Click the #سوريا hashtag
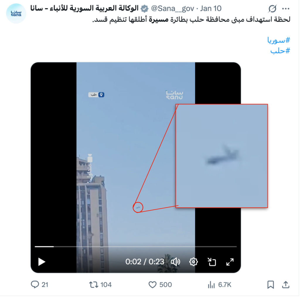Screen dimensions: 300x297 (279, 40)
